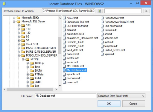Select the Example_2.mdf file
Screen dimensions: 153x112
tap(75, 46)
